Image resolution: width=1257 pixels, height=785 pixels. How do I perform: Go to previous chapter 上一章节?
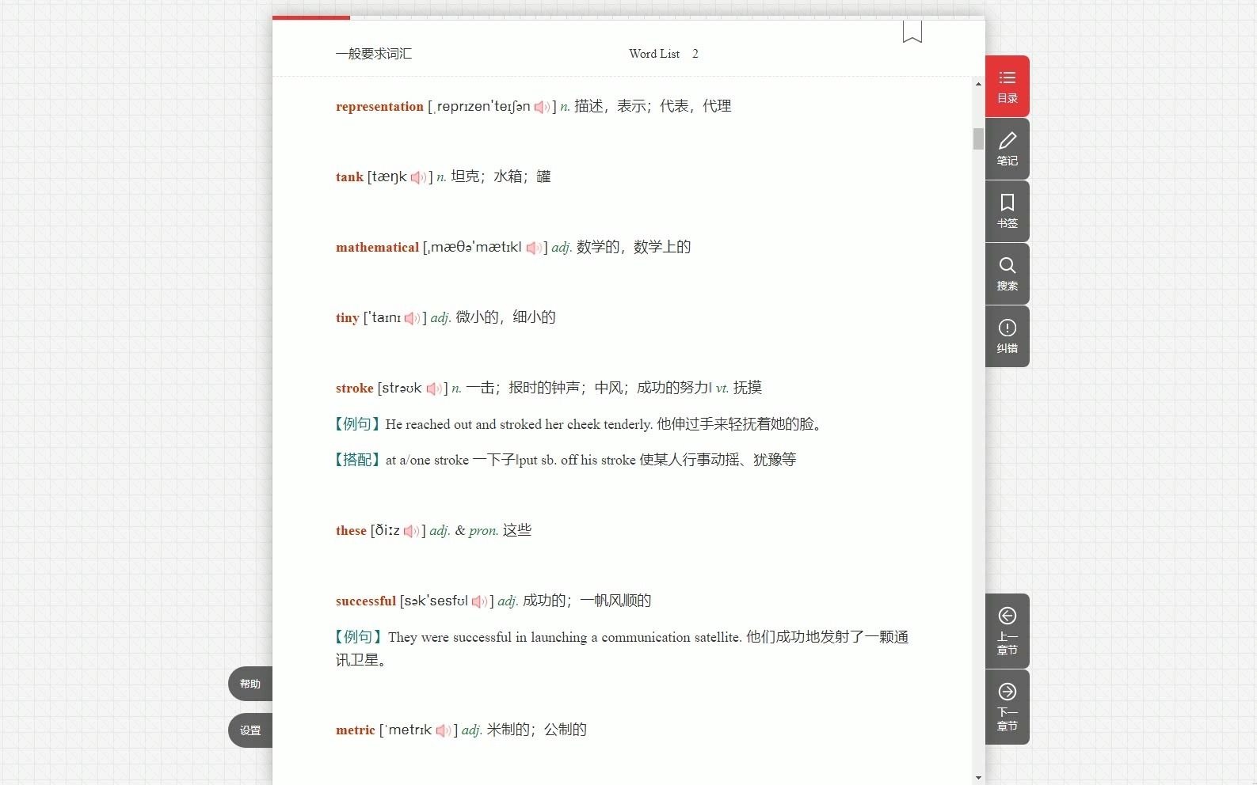coord(1008,631)
